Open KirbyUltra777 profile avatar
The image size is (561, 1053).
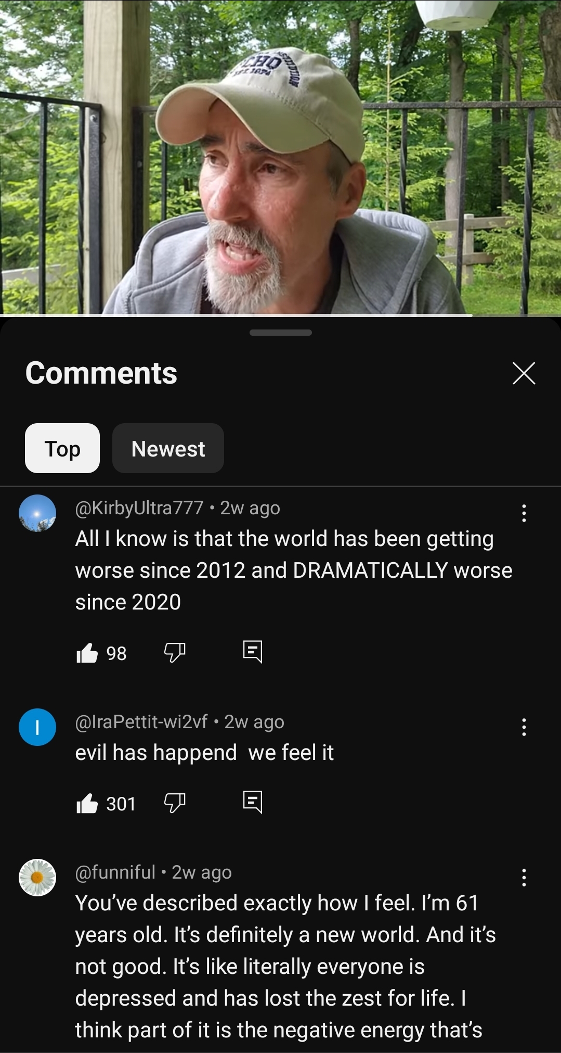point(37,513)
